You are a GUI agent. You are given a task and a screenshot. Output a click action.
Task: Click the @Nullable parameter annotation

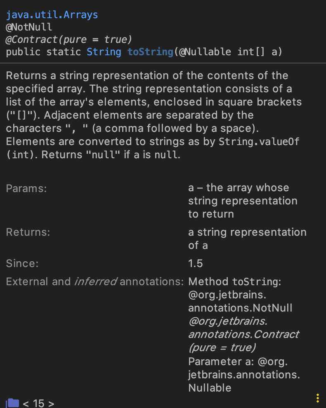(205, 52)
